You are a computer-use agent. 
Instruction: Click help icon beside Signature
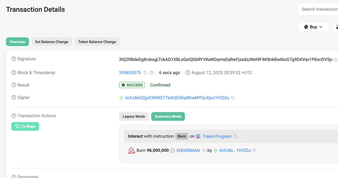click(14, 59)
